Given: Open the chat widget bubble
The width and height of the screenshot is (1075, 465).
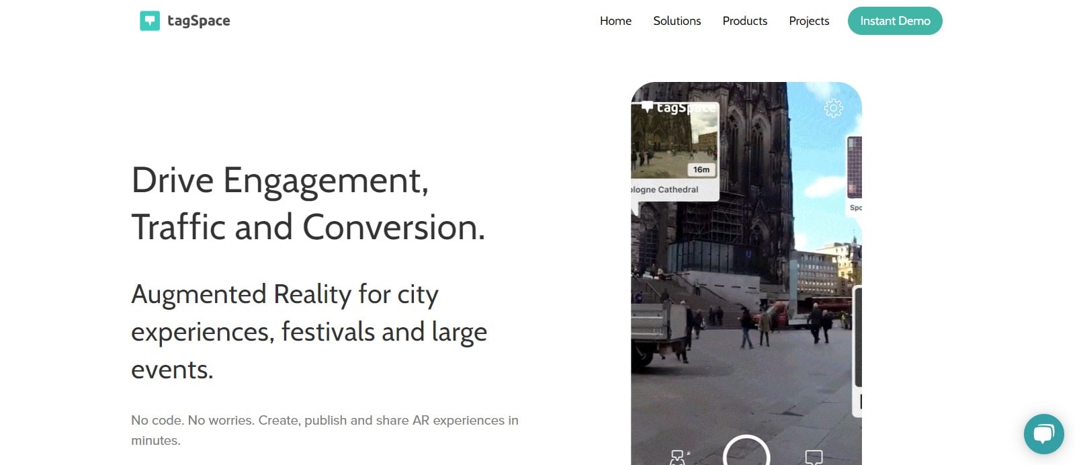Looking at the screenshot, I should click(1043, 433).
